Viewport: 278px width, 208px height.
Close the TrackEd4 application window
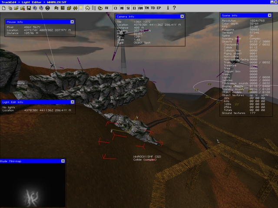click(276, 2)
